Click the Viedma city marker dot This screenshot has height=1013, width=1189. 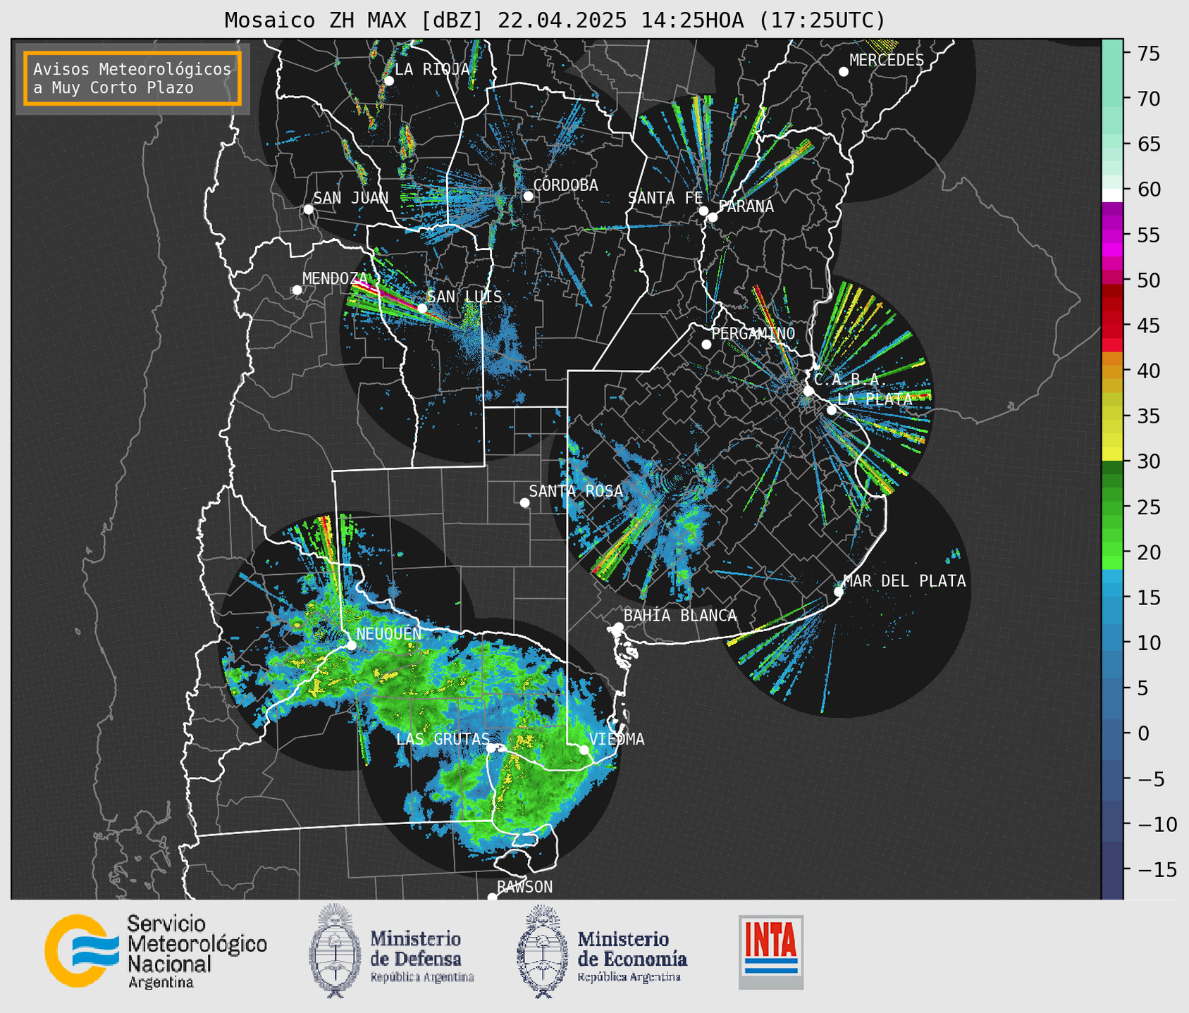pos(584,750)
